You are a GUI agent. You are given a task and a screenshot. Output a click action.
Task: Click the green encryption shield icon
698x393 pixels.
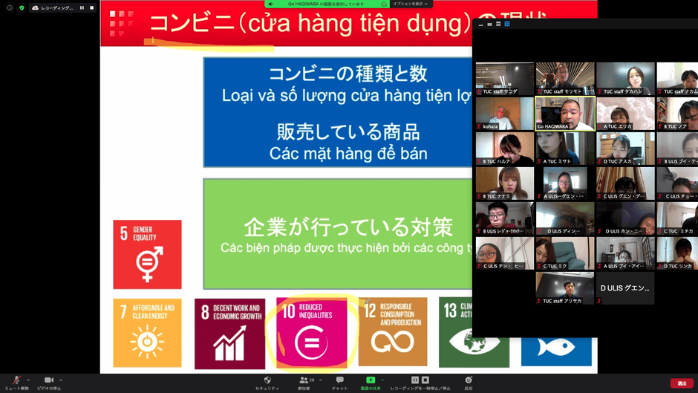tap(22, 7)
